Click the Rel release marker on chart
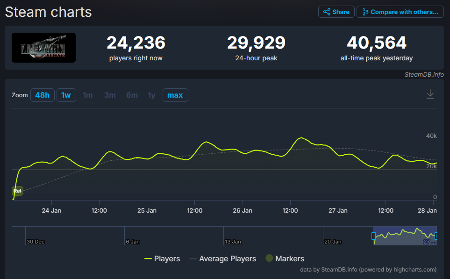The image size is (450, 279). click(17, 191)
